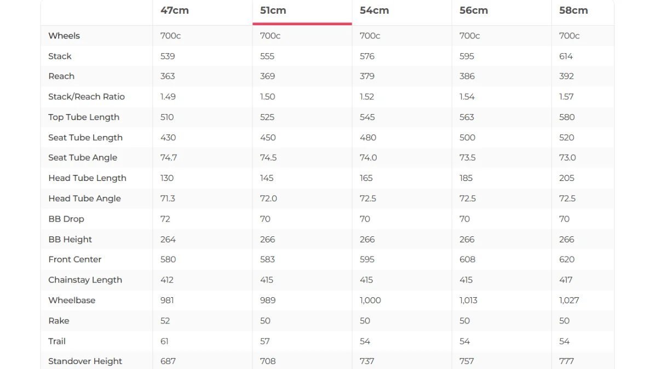Click the Reach row label
This screenshot has width=655, height=369.
point(61,76)
